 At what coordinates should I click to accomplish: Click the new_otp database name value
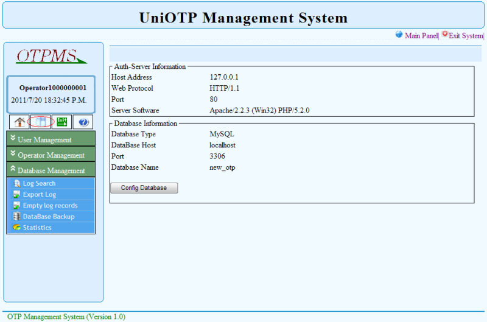tap(222, 167)
